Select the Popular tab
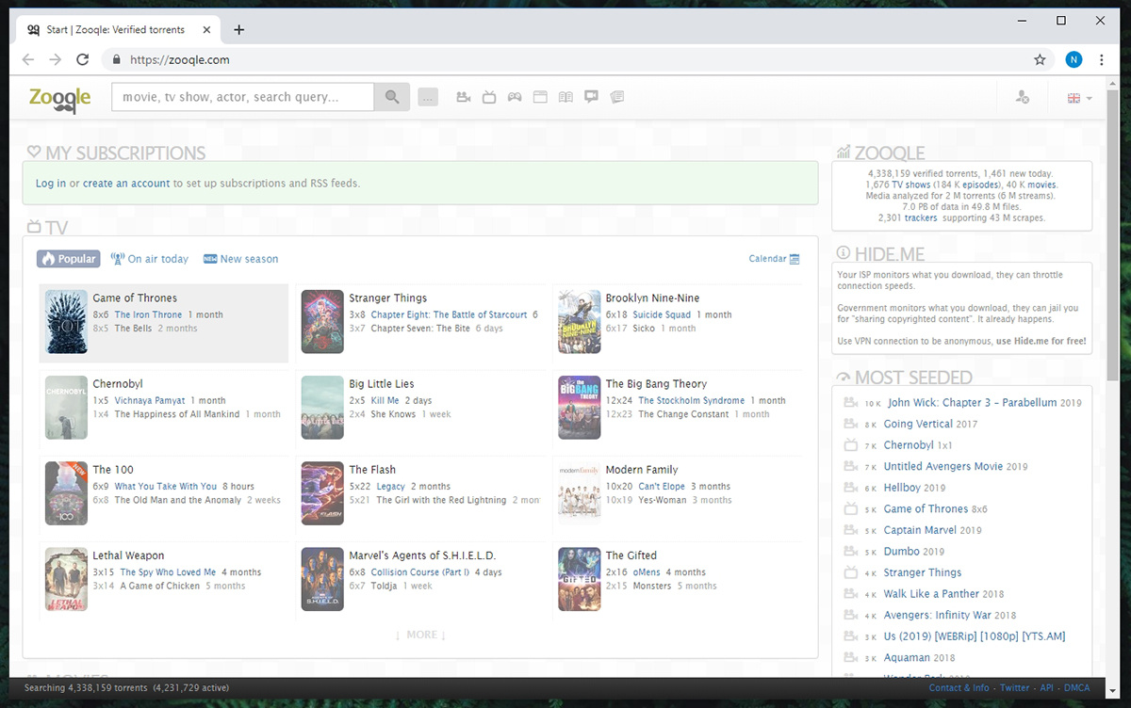Screen dimensions: 1131x708 point(69,259)
